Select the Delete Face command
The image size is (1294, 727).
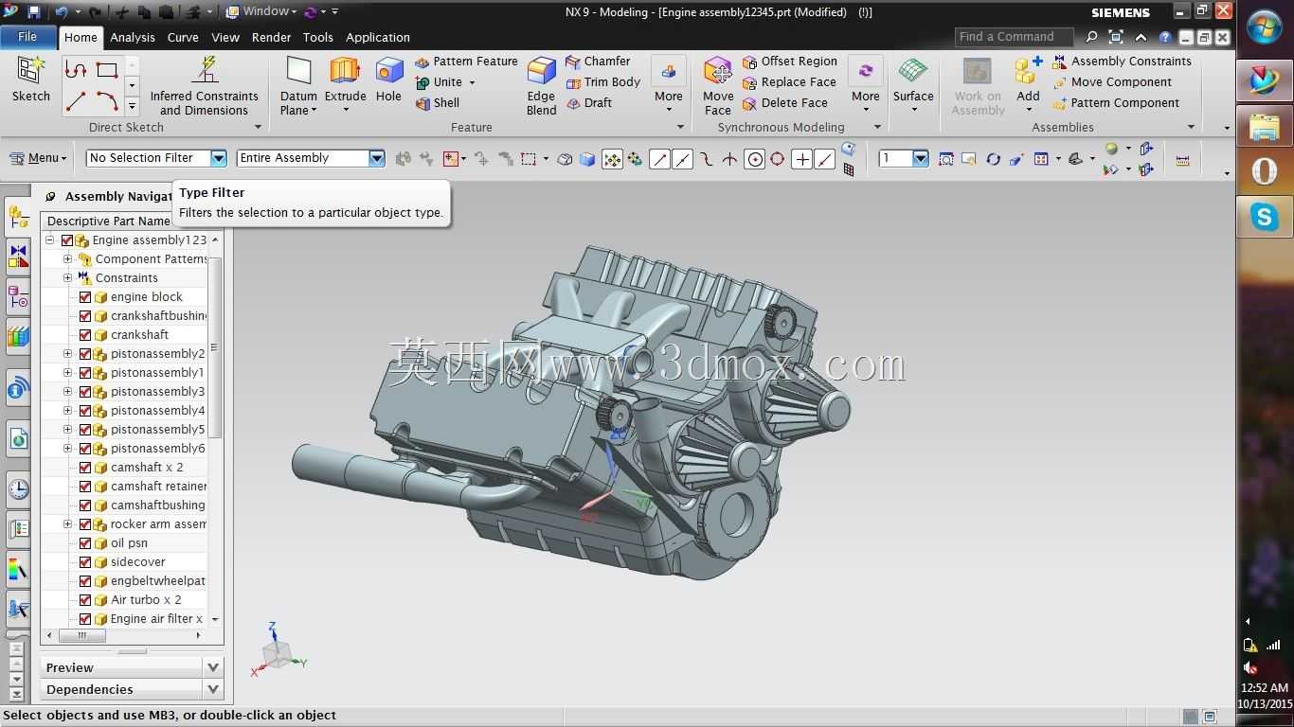[x=785, y=103]
